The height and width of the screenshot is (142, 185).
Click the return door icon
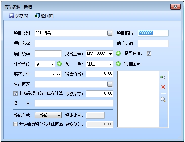pos(37,16)
